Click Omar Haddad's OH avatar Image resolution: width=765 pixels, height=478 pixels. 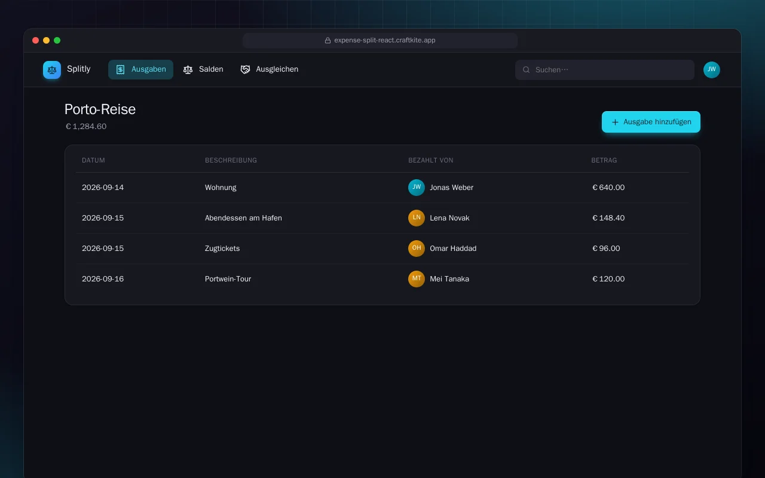point(417,249)
